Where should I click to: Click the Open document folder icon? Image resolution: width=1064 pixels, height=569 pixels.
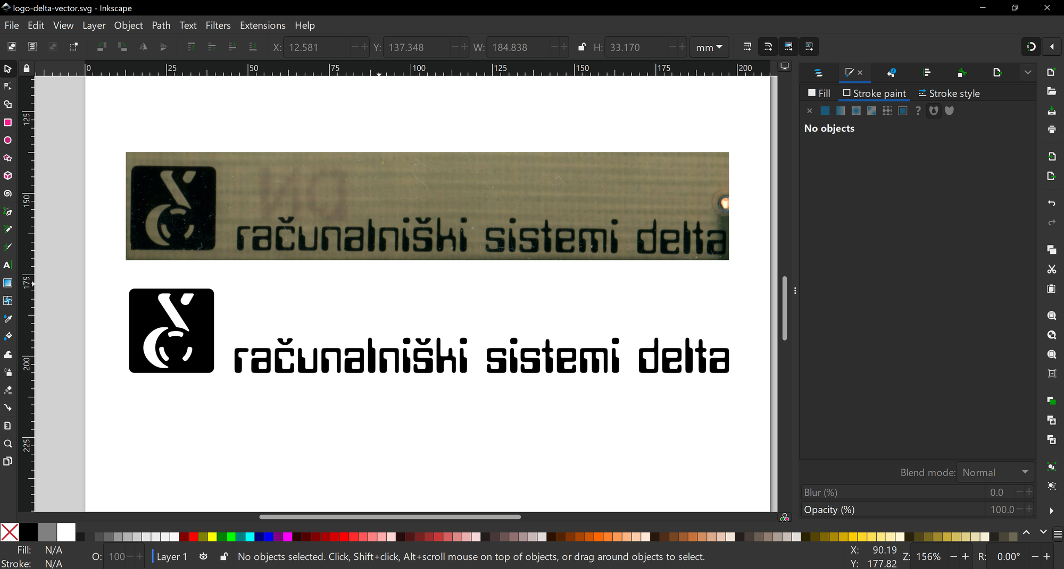(1051, 91)
